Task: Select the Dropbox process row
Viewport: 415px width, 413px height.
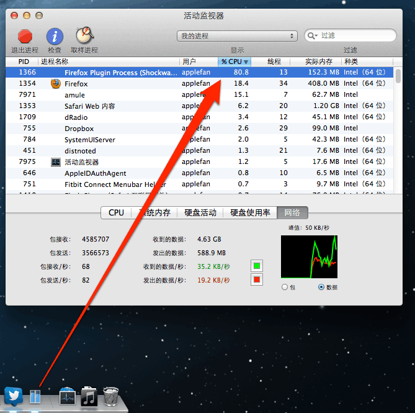Action: point(200,128)
